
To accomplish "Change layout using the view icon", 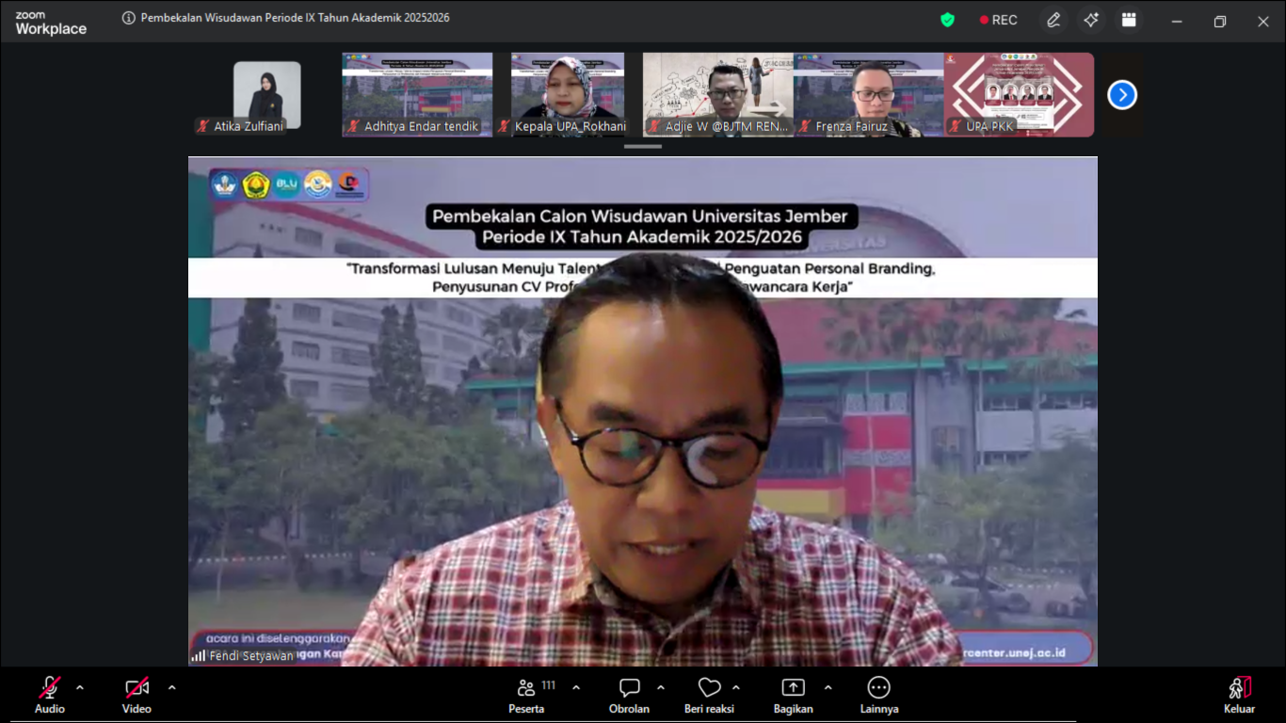I will click(1129, 20).
